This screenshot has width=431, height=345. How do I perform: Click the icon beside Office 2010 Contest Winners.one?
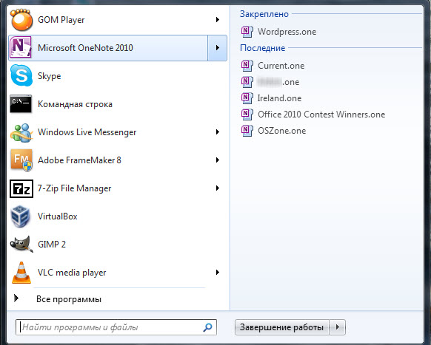(247, 115)
